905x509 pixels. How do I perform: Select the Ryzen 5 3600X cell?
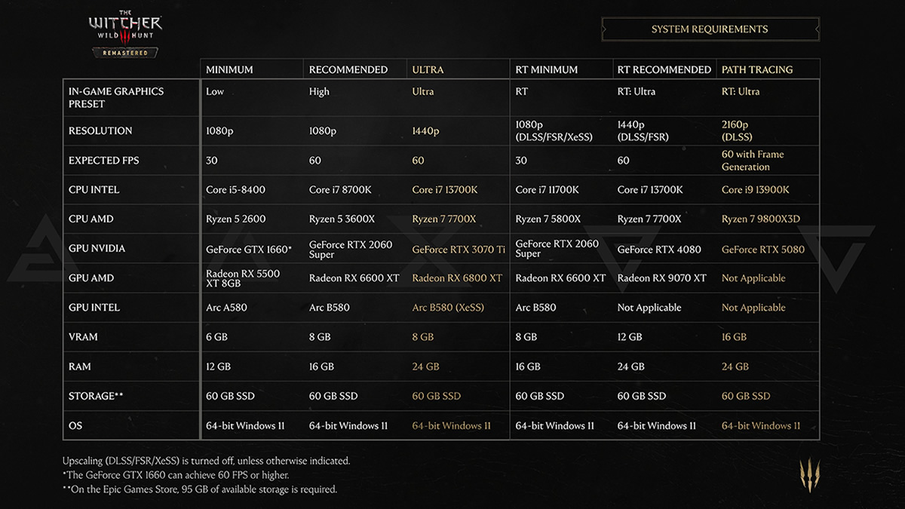tap(342, 219)
